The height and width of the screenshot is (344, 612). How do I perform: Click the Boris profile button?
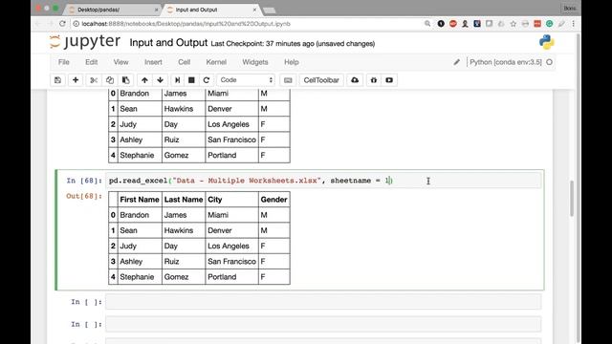click(569, 8)
